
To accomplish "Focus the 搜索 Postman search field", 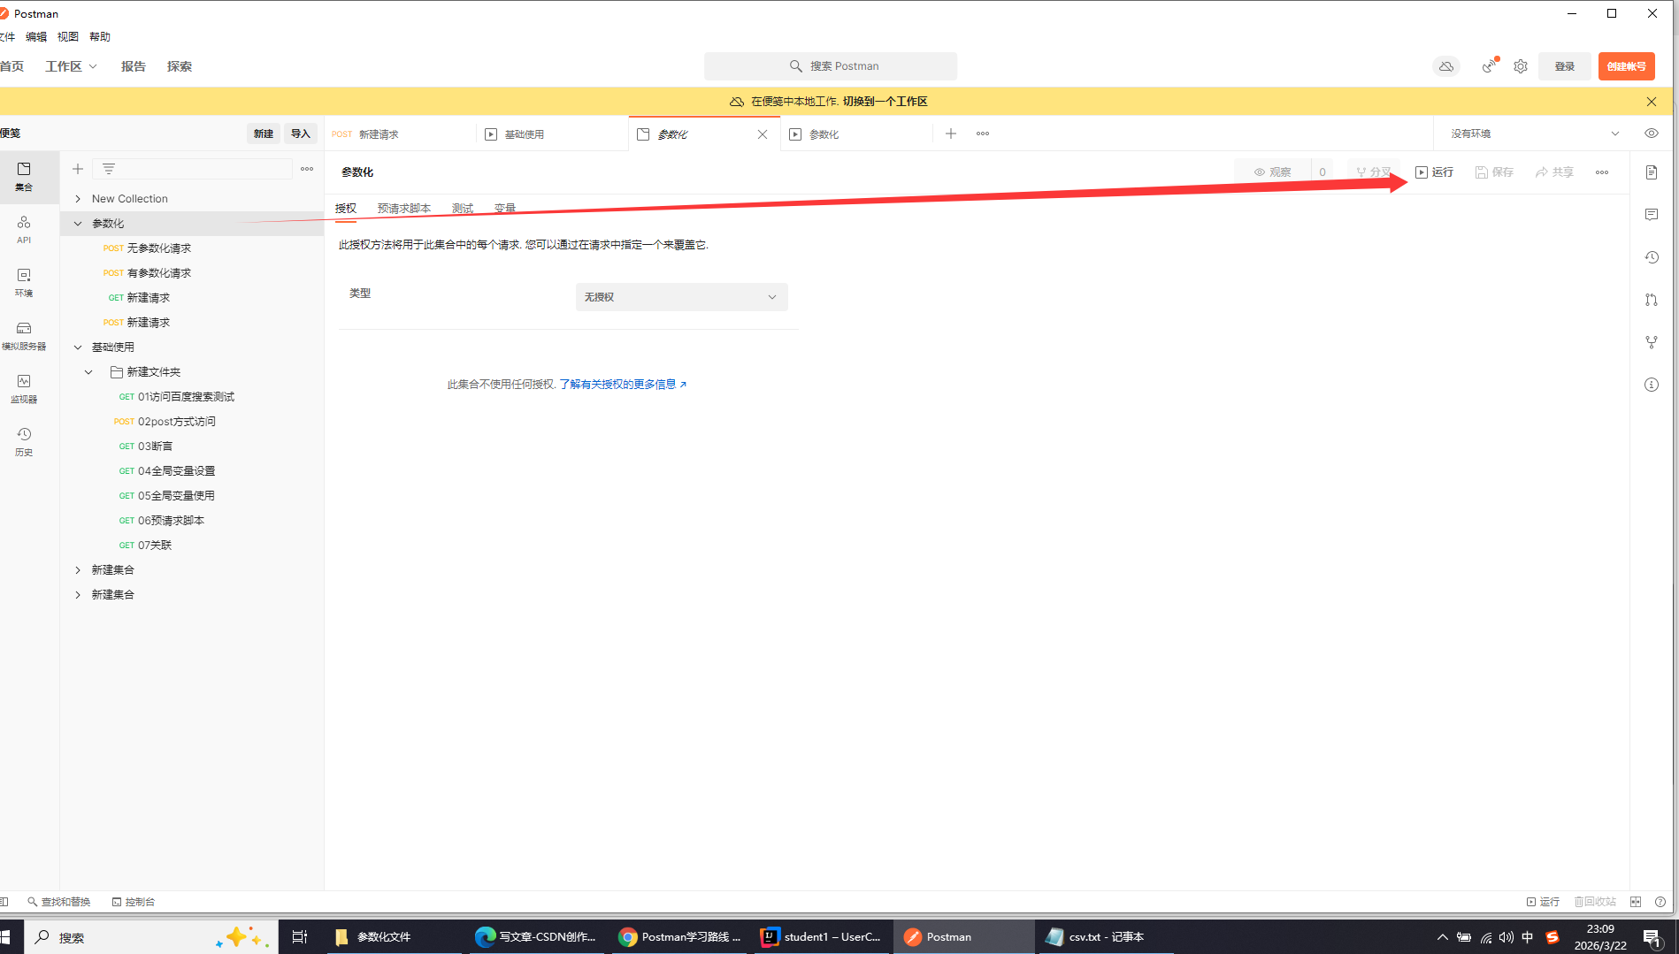I will 831,66.
